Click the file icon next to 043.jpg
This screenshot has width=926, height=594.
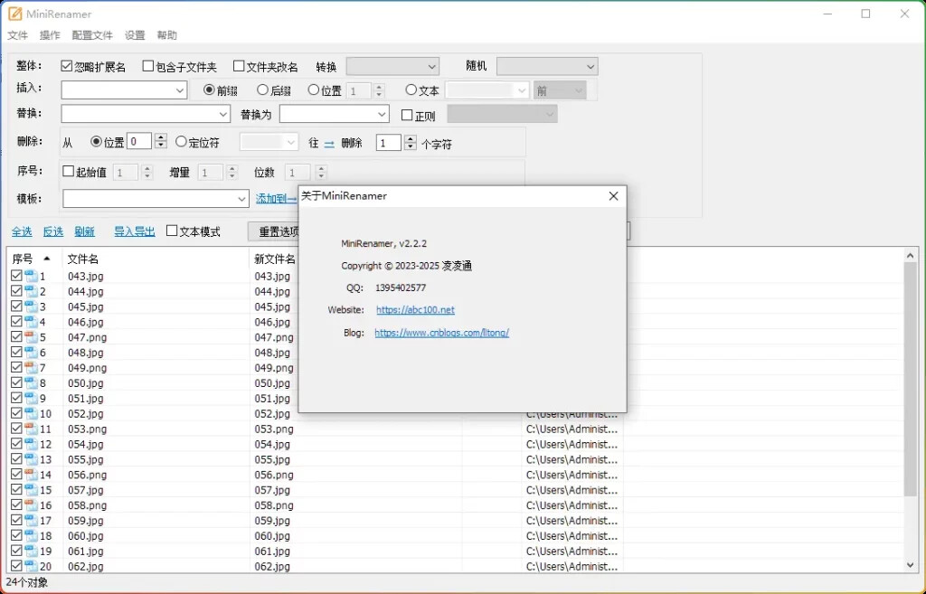click(30, 276)
